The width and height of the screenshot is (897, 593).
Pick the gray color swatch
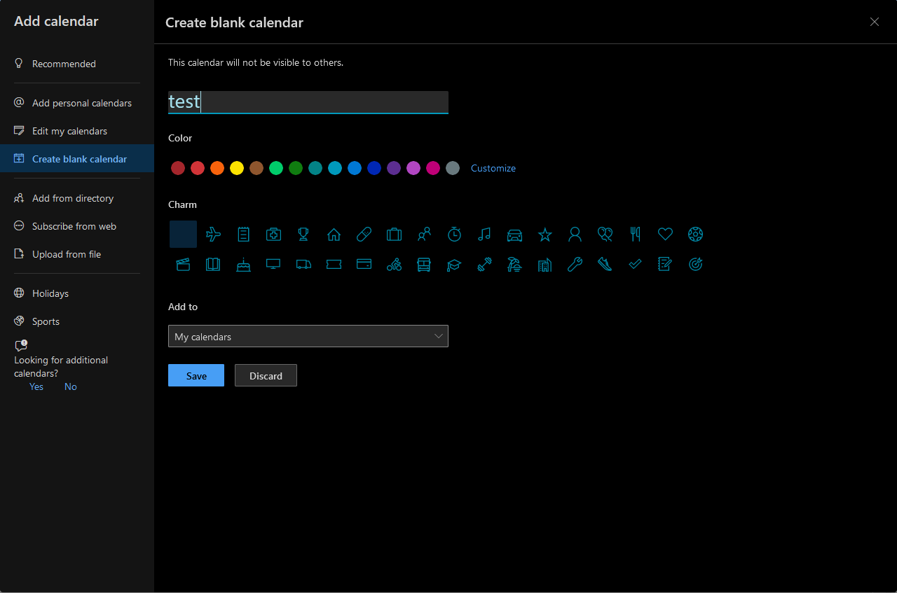tap(453, 168)
